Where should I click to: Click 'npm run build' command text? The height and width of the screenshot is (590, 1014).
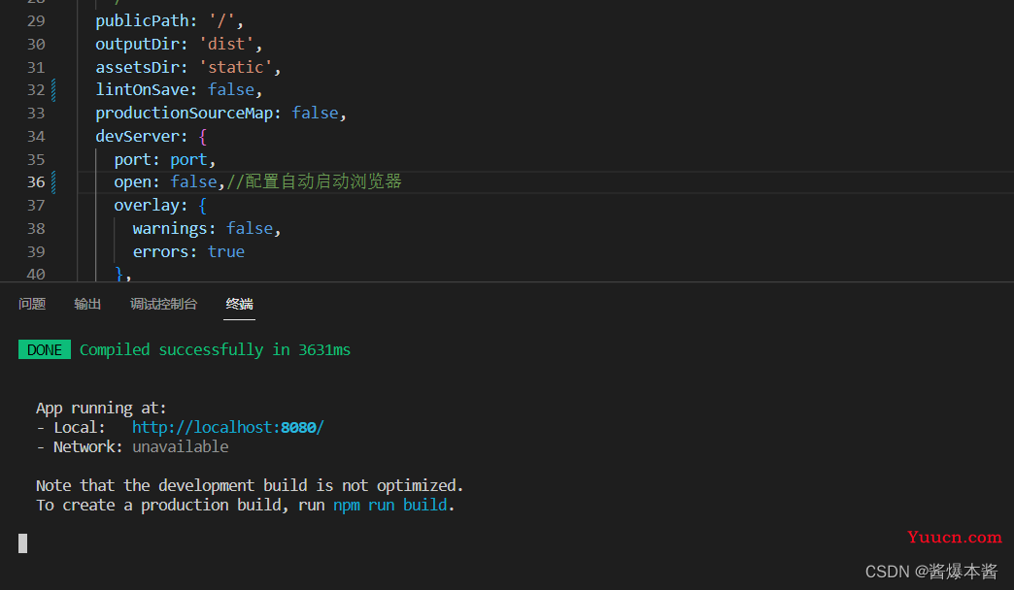coord(389,505)
